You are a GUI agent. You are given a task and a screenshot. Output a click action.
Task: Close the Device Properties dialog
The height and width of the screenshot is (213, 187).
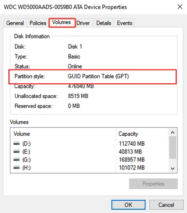point(180,7)
